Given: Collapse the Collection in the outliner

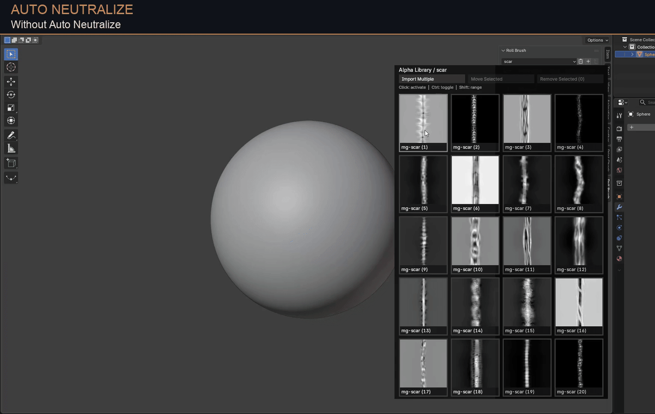Looking at the screenshot, I should pos(625,47).
